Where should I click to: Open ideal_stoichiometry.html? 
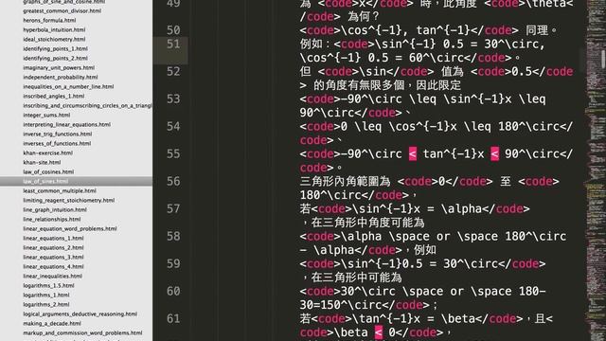tap(54, 39)
